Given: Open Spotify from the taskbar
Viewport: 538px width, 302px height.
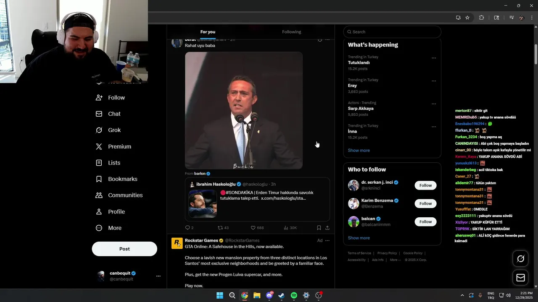Looking at the screenshot, I should (x=294, y=295).
